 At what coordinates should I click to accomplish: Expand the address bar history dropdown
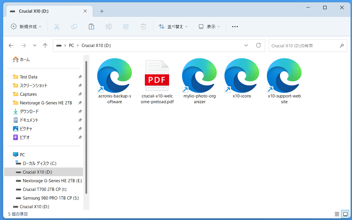[246, 45]
